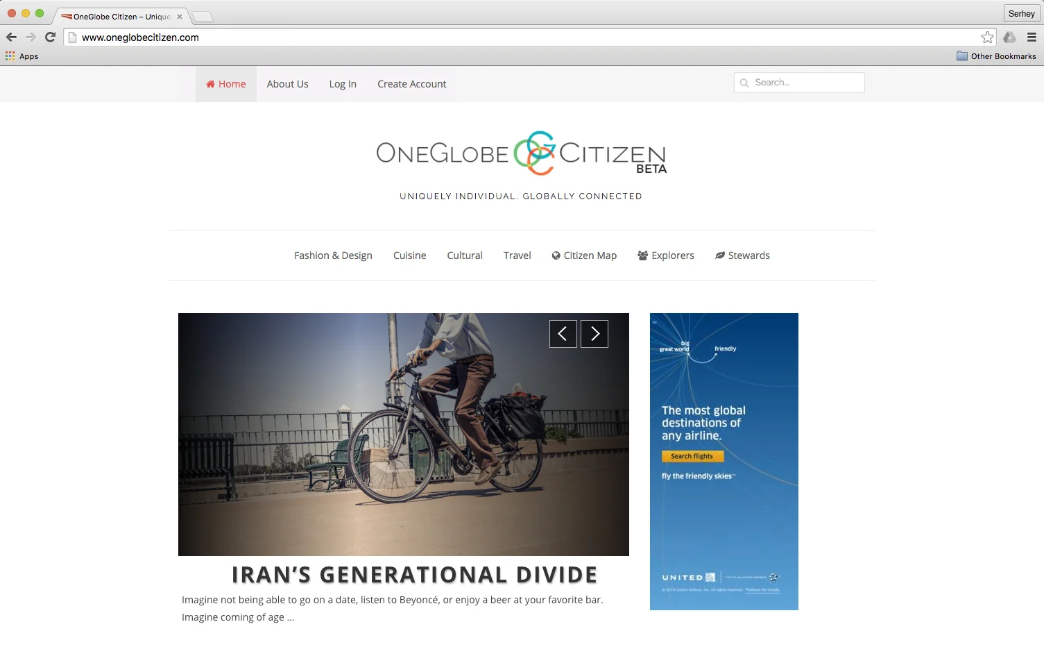Open the Explorers page
The image size is (1044, 672).
coord(666,255)
